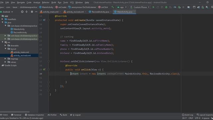This screenshot has height=120, width=213.
Task: Open the Analyze menu
Action: (37, 2)
